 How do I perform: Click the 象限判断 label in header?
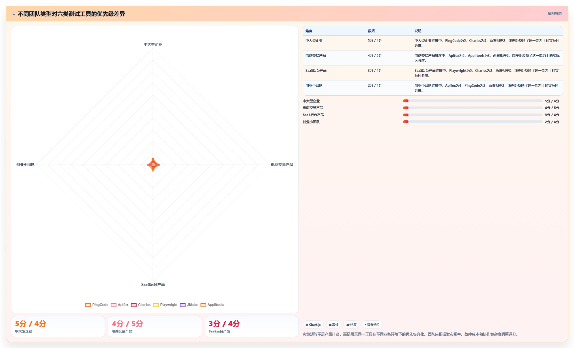coord(555,14)
